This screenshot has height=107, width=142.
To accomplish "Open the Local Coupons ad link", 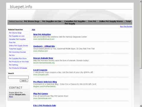I will 40,70.
